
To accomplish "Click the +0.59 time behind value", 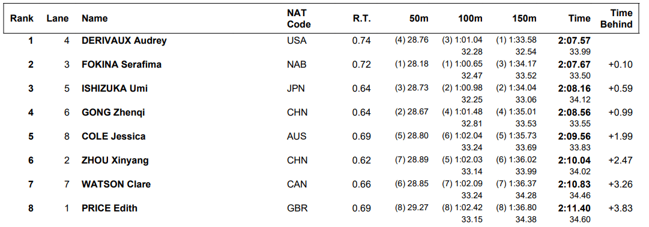I will 620,88.
